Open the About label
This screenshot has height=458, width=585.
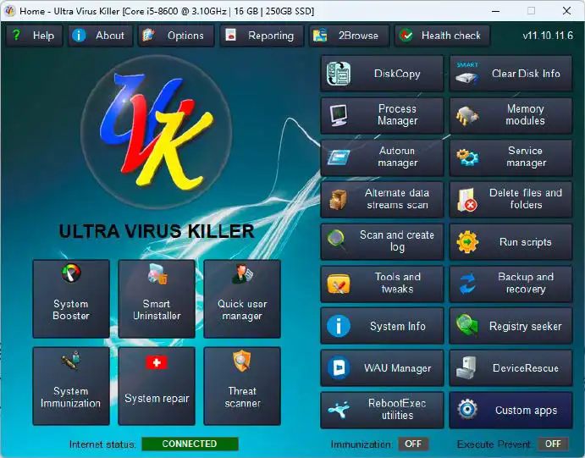pyautogui.click(x=110, y=36)
